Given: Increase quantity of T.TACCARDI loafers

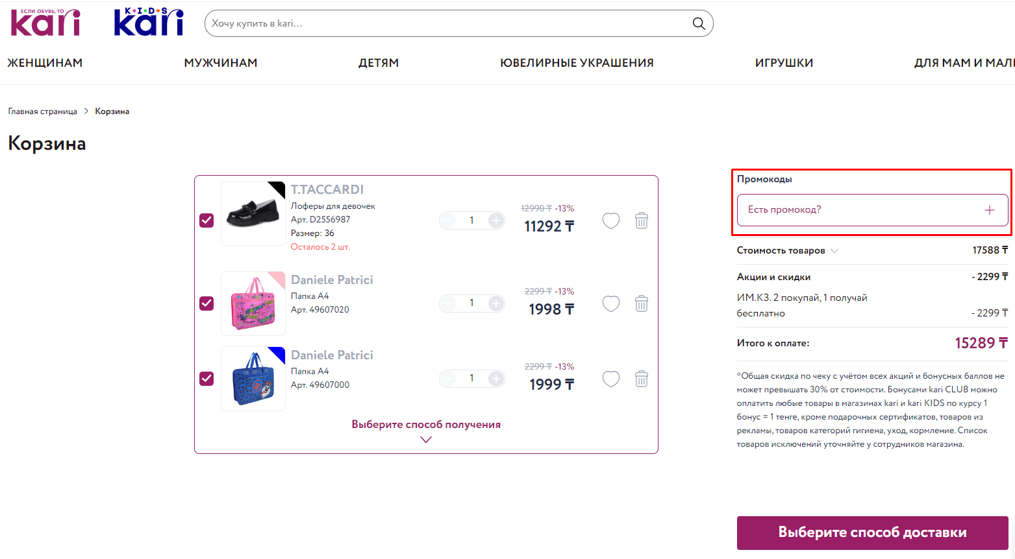Looking at the screenshot, I should (496, 220).
